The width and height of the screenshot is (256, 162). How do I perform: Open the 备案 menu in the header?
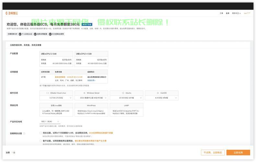(227, 13)
